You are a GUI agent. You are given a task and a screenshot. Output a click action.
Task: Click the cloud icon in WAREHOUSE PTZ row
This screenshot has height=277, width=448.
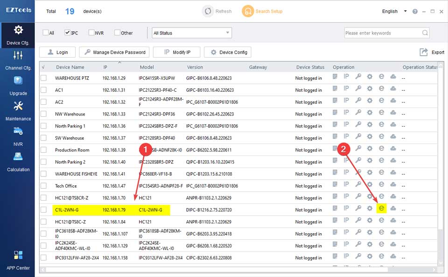click(393, 77)
